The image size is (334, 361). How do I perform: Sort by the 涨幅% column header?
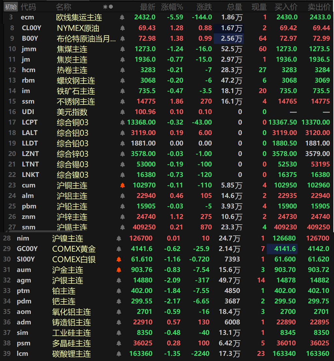(x=172, y=7)
